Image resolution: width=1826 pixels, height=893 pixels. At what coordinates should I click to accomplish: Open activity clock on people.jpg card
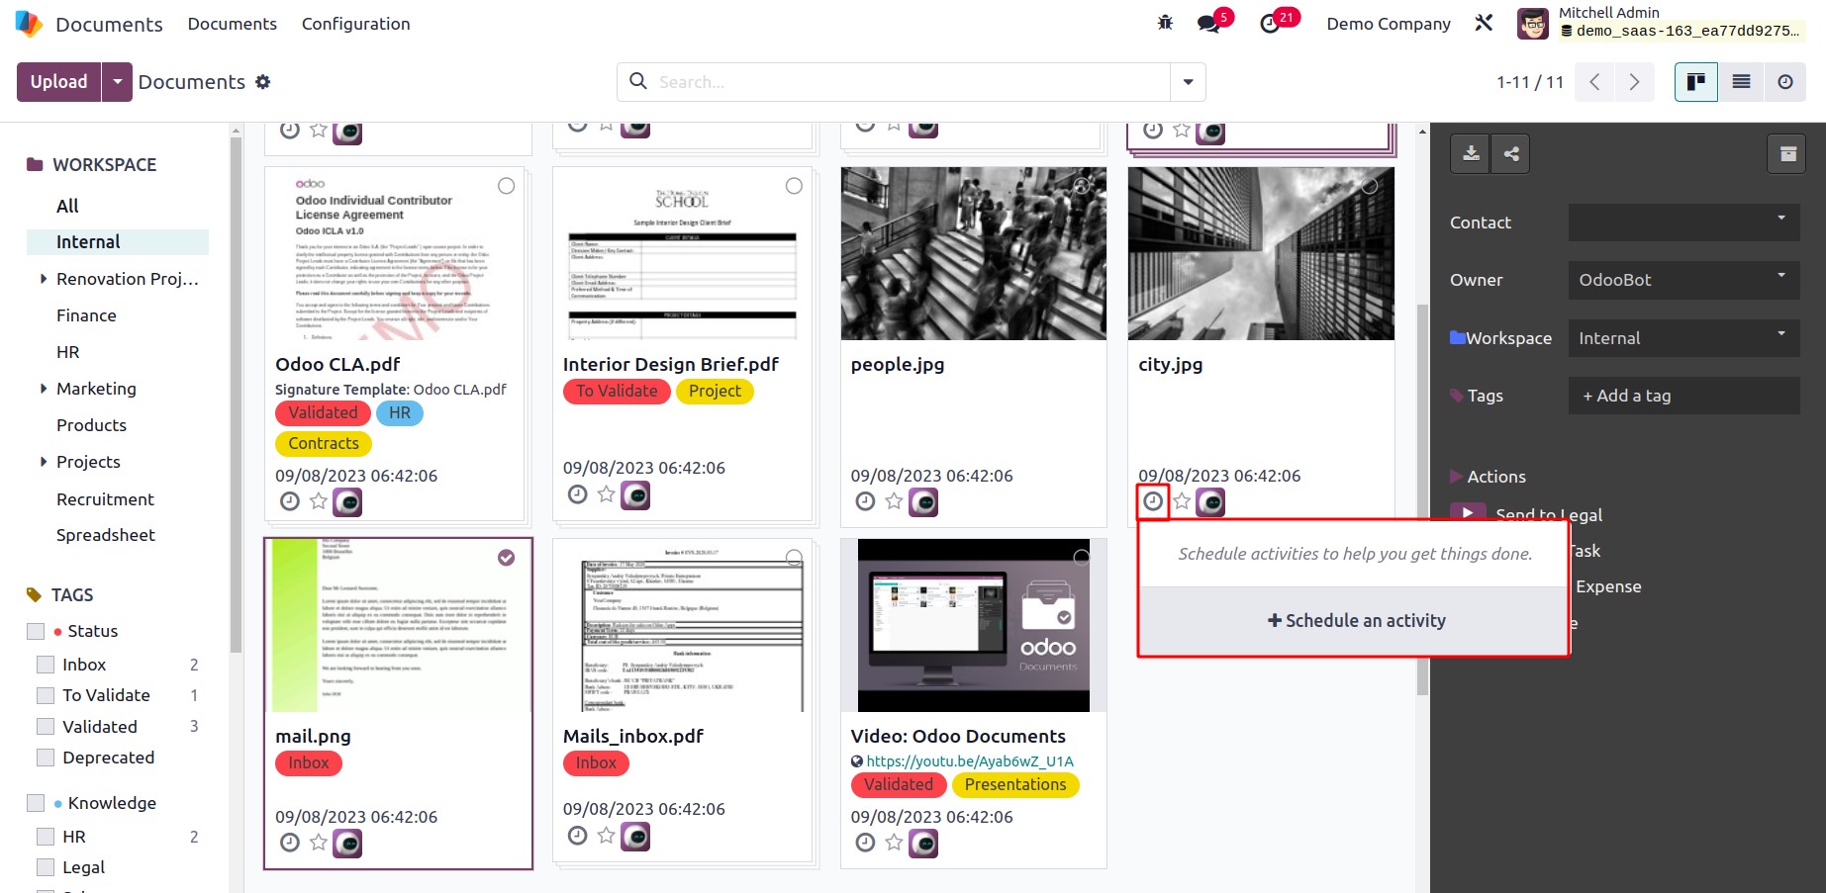865,501
